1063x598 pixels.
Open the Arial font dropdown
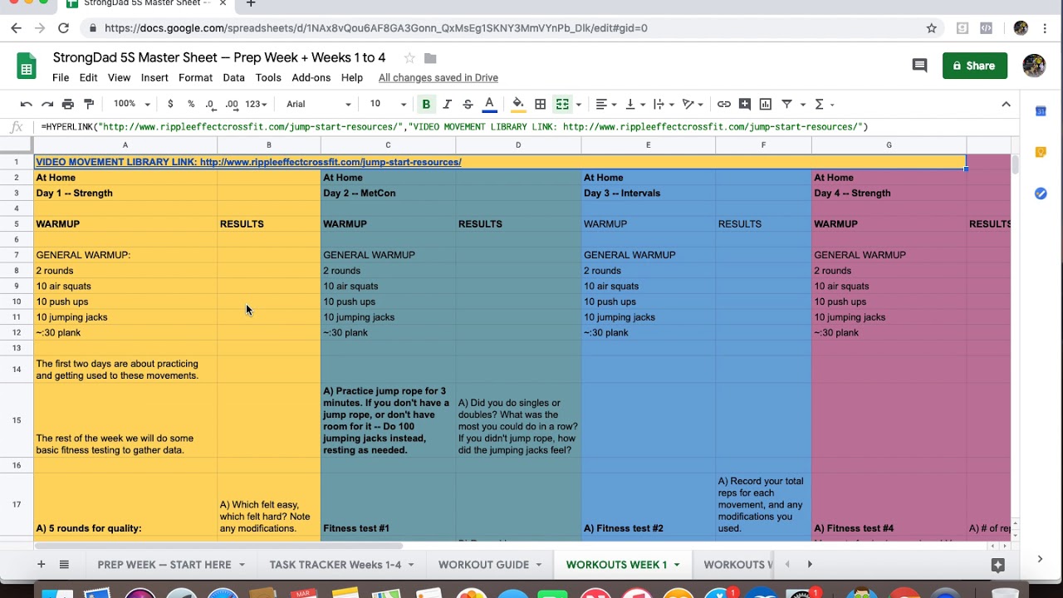tap(319, 104)
